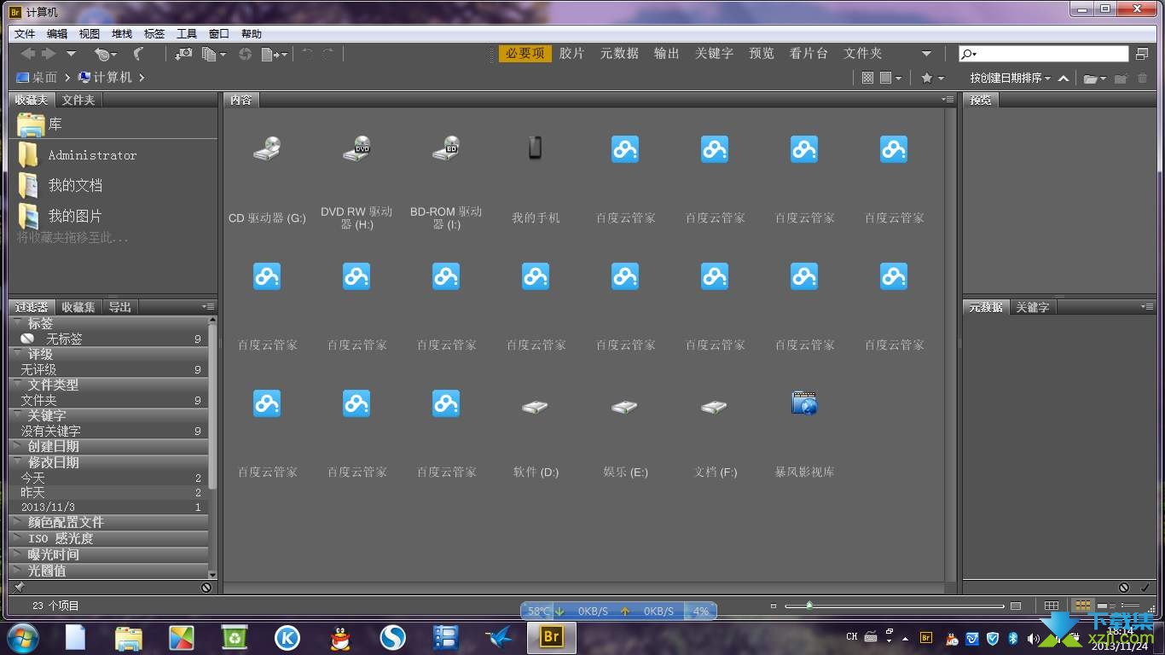Click the Go back arrow in toolbar
Viewport: 1165px width, 655px height.
(28, 54)
